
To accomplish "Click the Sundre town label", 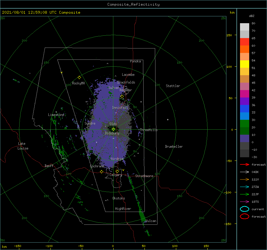I will 90,123.
